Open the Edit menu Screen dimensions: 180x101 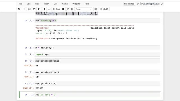(29, 4)
